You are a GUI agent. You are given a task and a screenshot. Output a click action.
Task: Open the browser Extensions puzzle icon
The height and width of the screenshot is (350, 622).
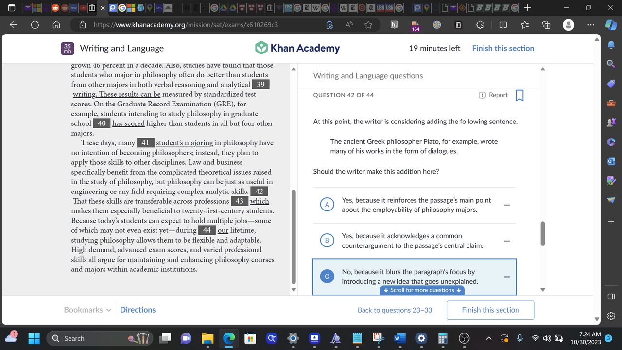click(480, 25)
